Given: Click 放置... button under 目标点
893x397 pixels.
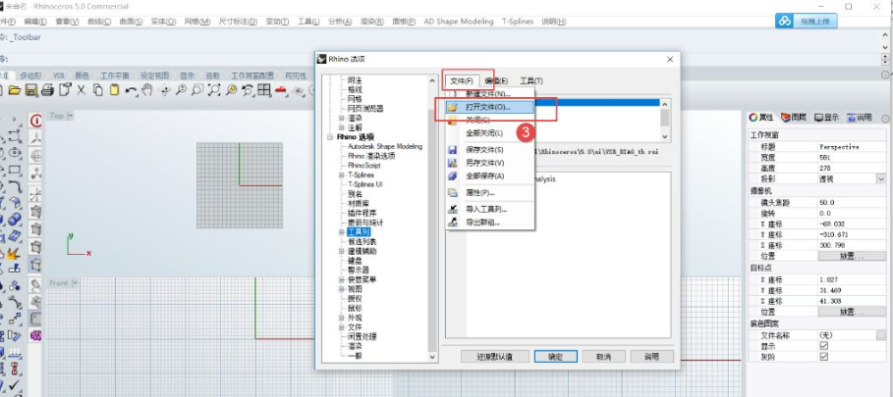Looking at the screenshot, I should [x=852, y=312].
